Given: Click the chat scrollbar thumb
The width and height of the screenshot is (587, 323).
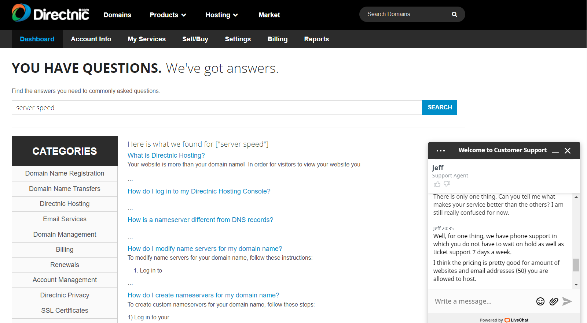Looking at the screenshot, I should point(576,265).
